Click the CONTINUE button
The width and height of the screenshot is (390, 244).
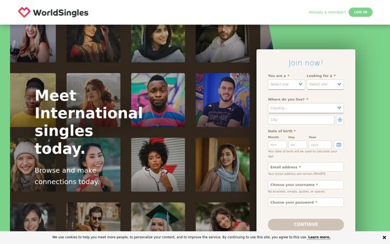[305, 224]
